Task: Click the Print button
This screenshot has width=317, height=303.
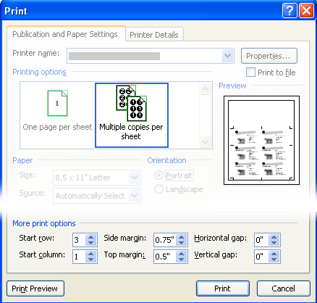Action: click(x=223, y=289)
